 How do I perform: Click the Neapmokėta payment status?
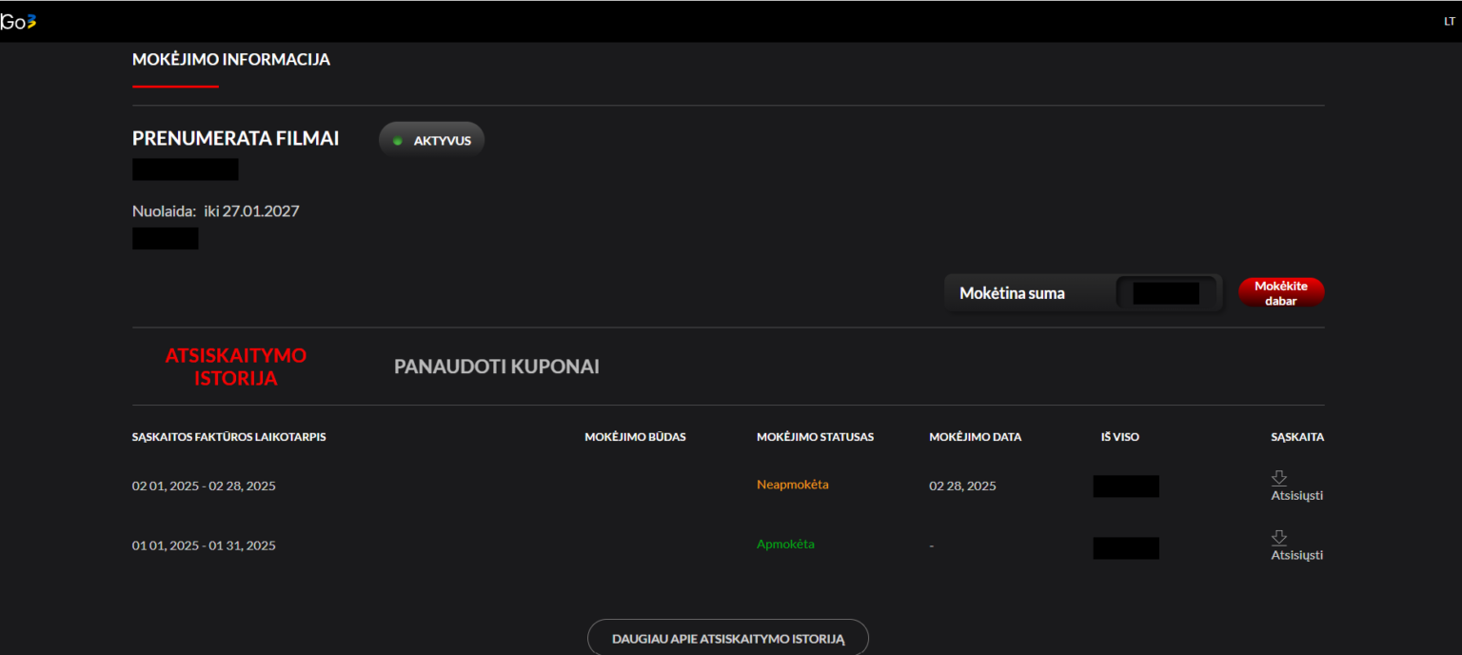pyautogui.click(x=793, y=485)
